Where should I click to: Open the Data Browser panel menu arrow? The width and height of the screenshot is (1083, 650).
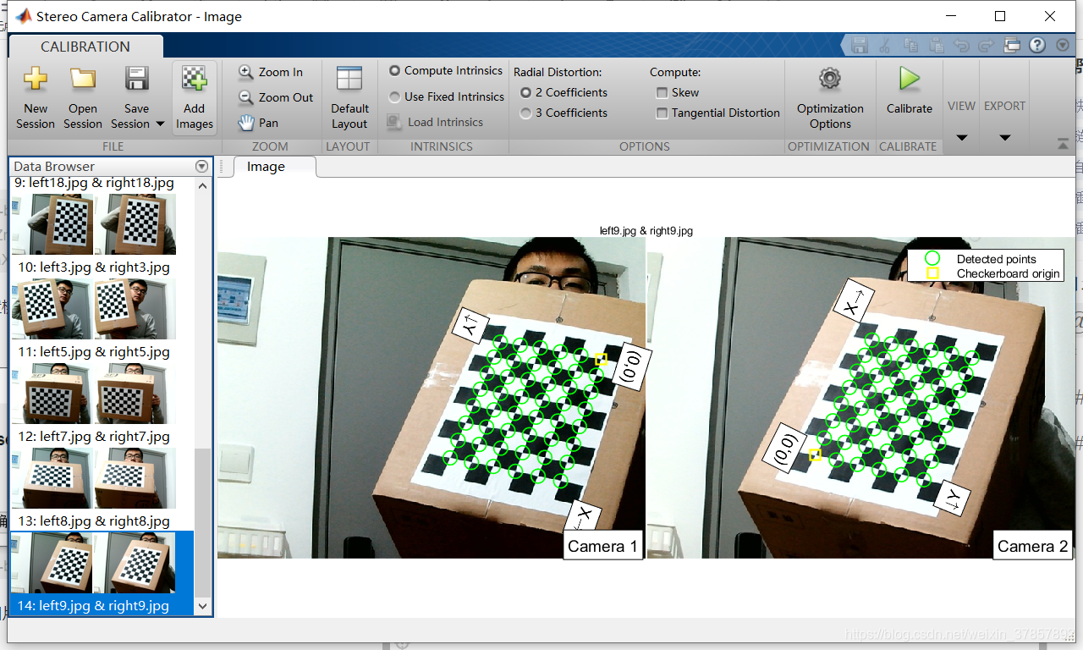201,167
